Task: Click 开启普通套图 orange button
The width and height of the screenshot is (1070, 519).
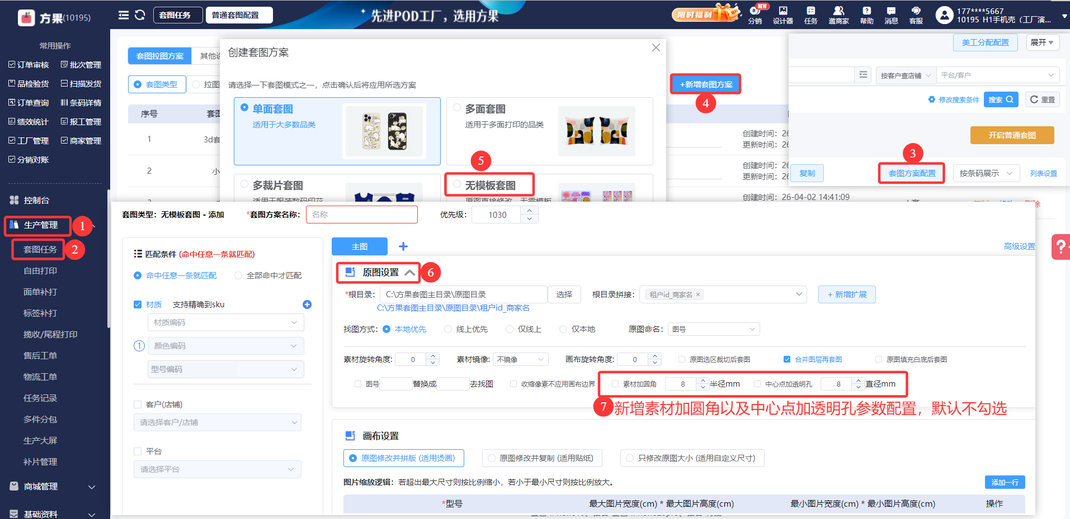Action: [x=1012, y=135]
